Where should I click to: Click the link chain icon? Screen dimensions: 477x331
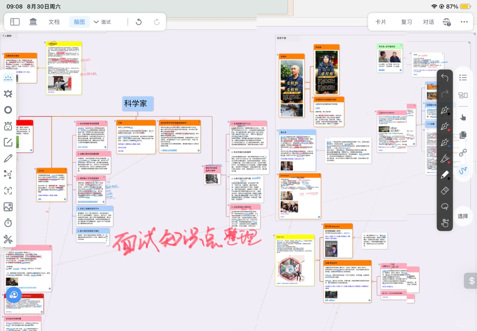tap(463, 152)
